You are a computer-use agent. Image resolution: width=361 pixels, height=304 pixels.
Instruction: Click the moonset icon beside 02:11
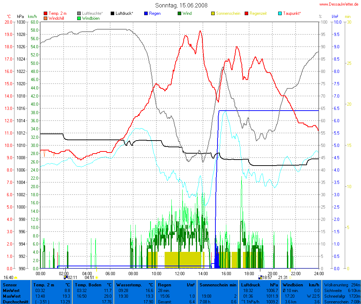tap(66, 278)
